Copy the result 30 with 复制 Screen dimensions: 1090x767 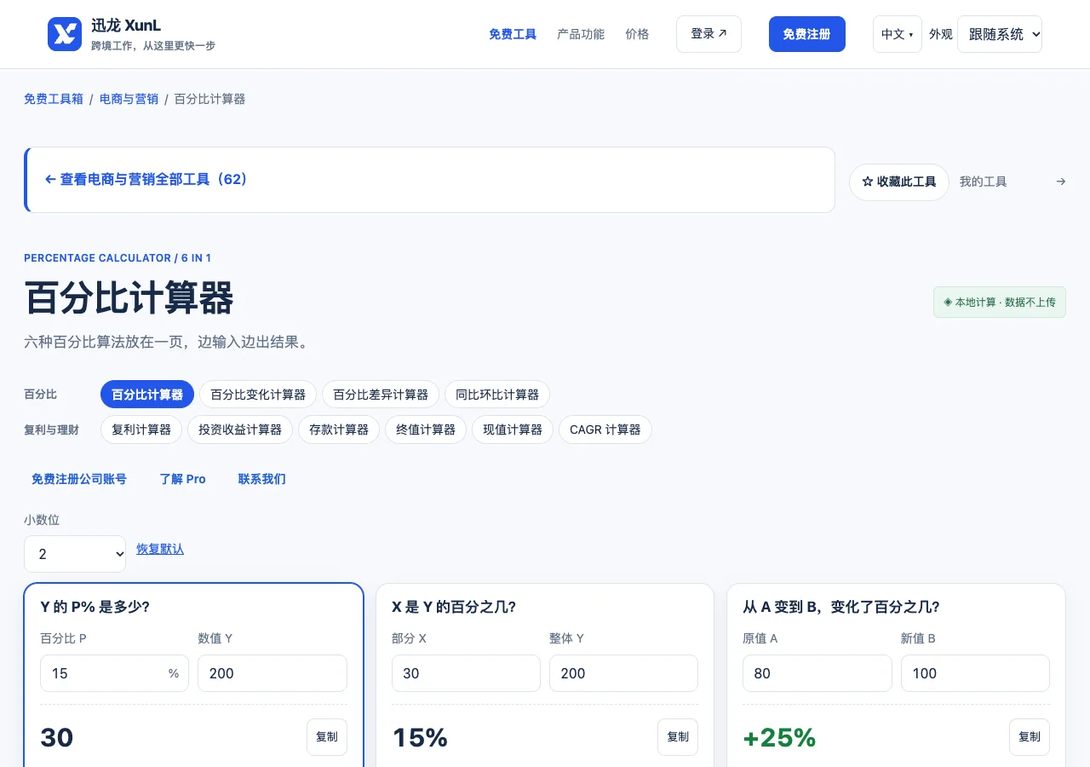click(x=327, y=737)
